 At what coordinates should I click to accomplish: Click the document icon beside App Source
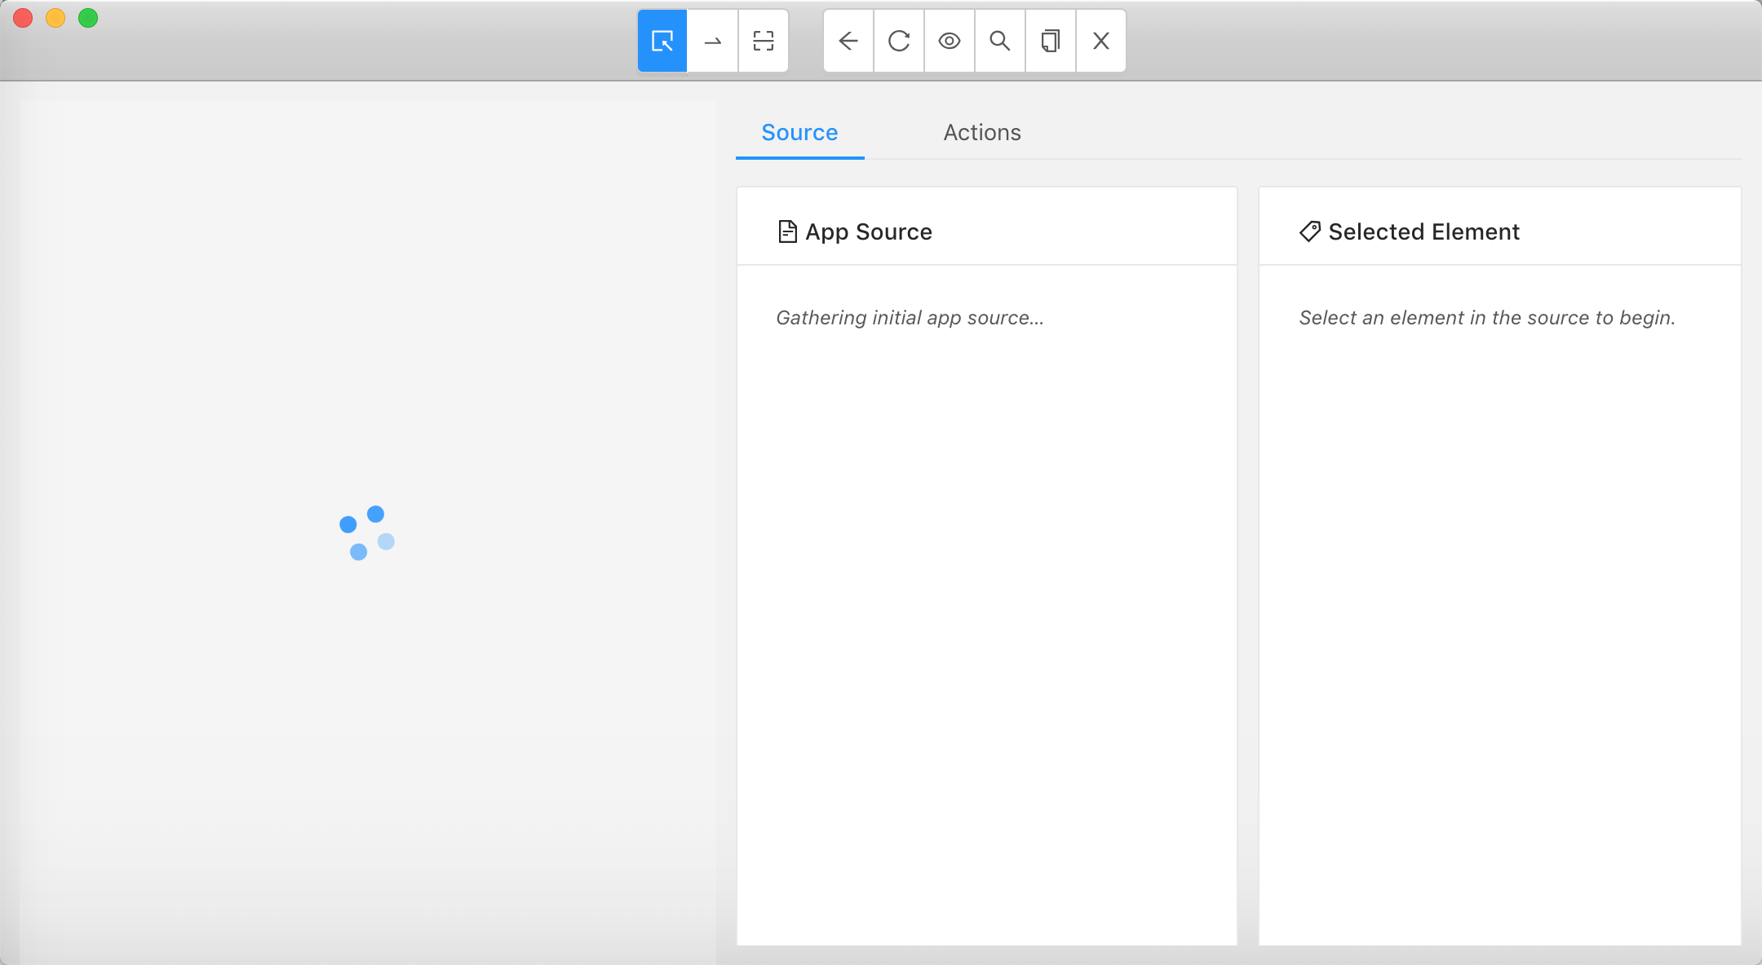pyautogui.click(x=787, y=232)
